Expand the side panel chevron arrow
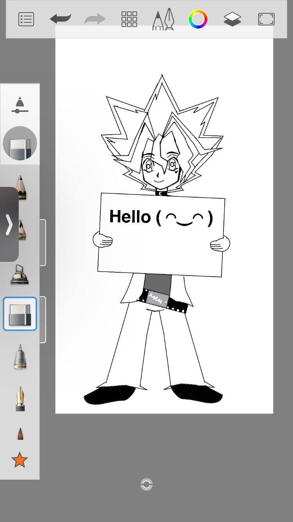293x522 pixels. (9, 225)
